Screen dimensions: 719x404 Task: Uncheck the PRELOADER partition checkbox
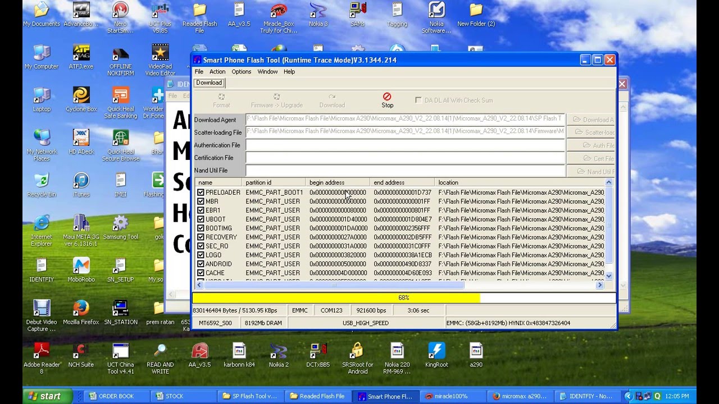point(201,192)
